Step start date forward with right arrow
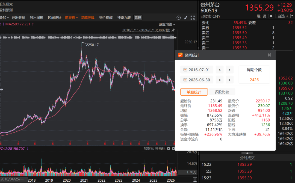Viewport: 295px width, 183px height. [229, 70]
